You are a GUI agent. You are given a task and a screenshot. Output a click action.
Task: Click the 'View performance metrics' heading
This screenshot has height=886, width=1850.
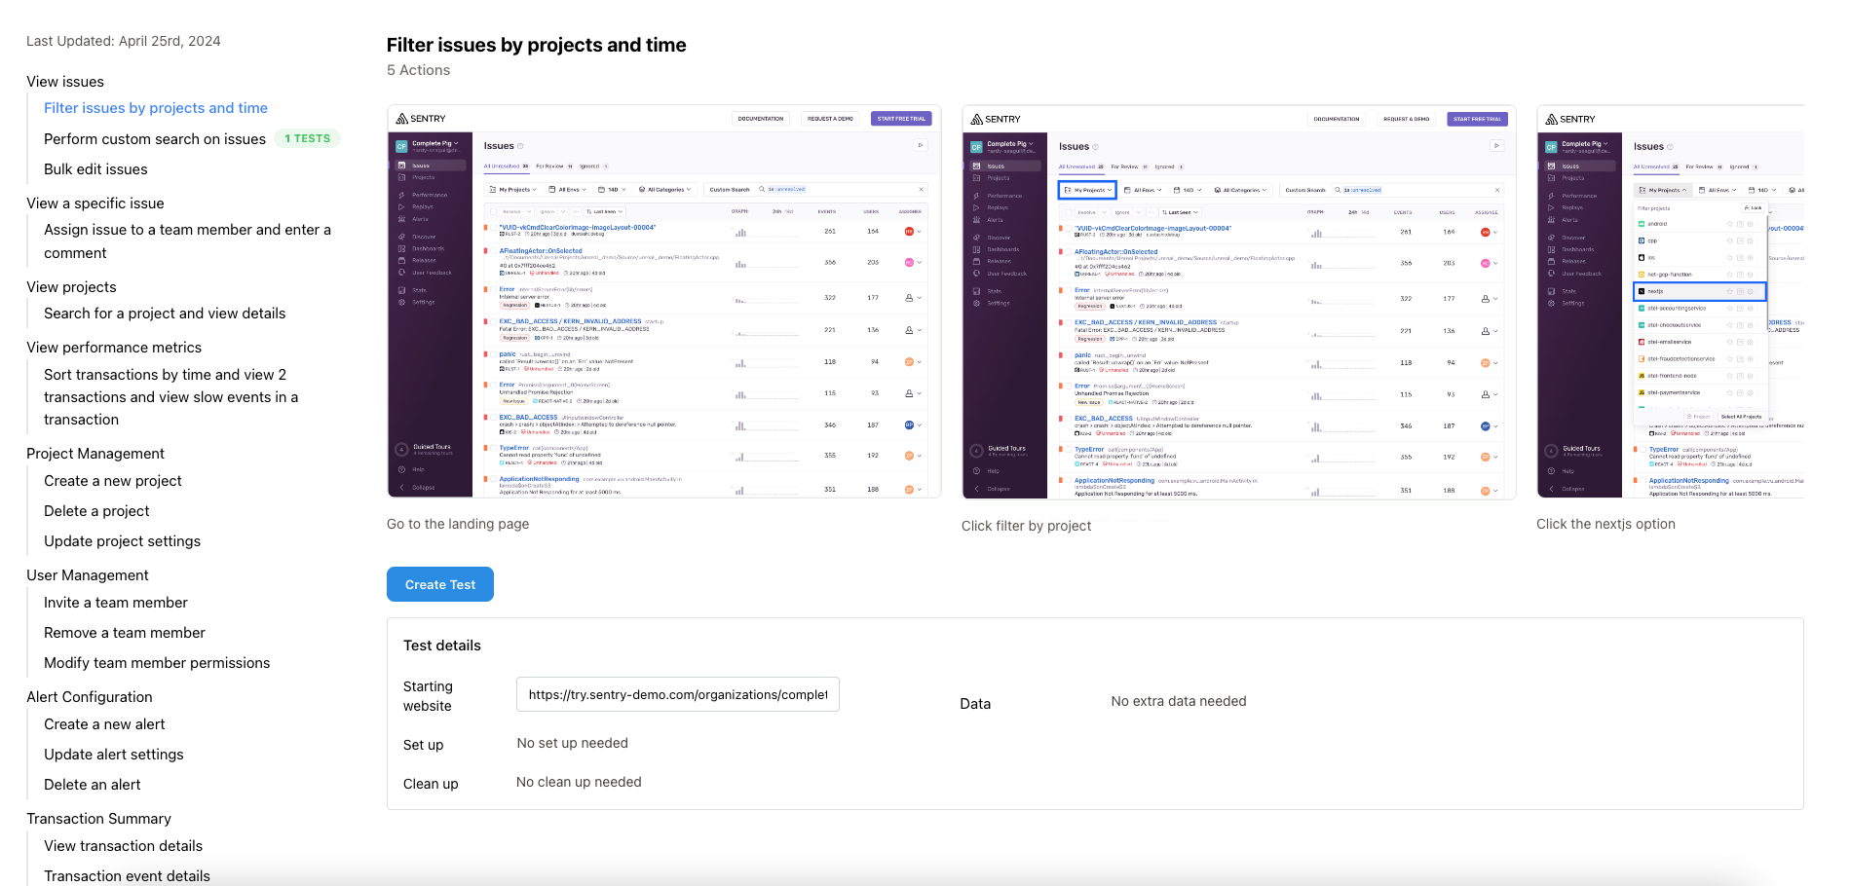pos(114,348)
